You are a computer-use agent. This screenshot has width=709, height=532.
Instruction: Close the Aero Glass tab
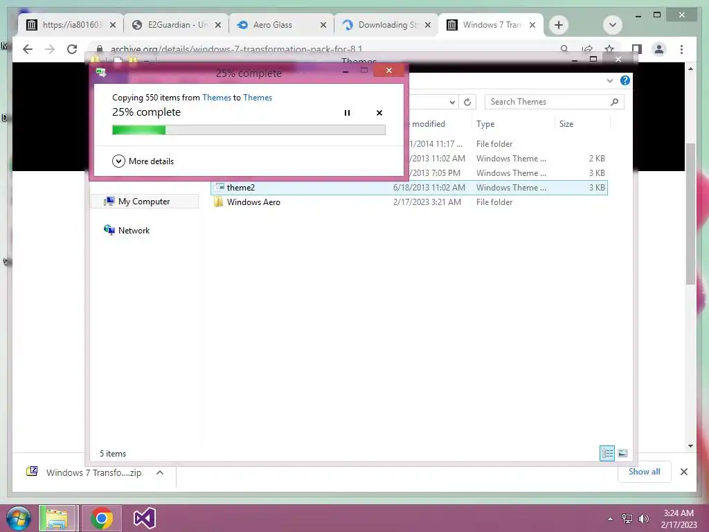pos(323,25)
